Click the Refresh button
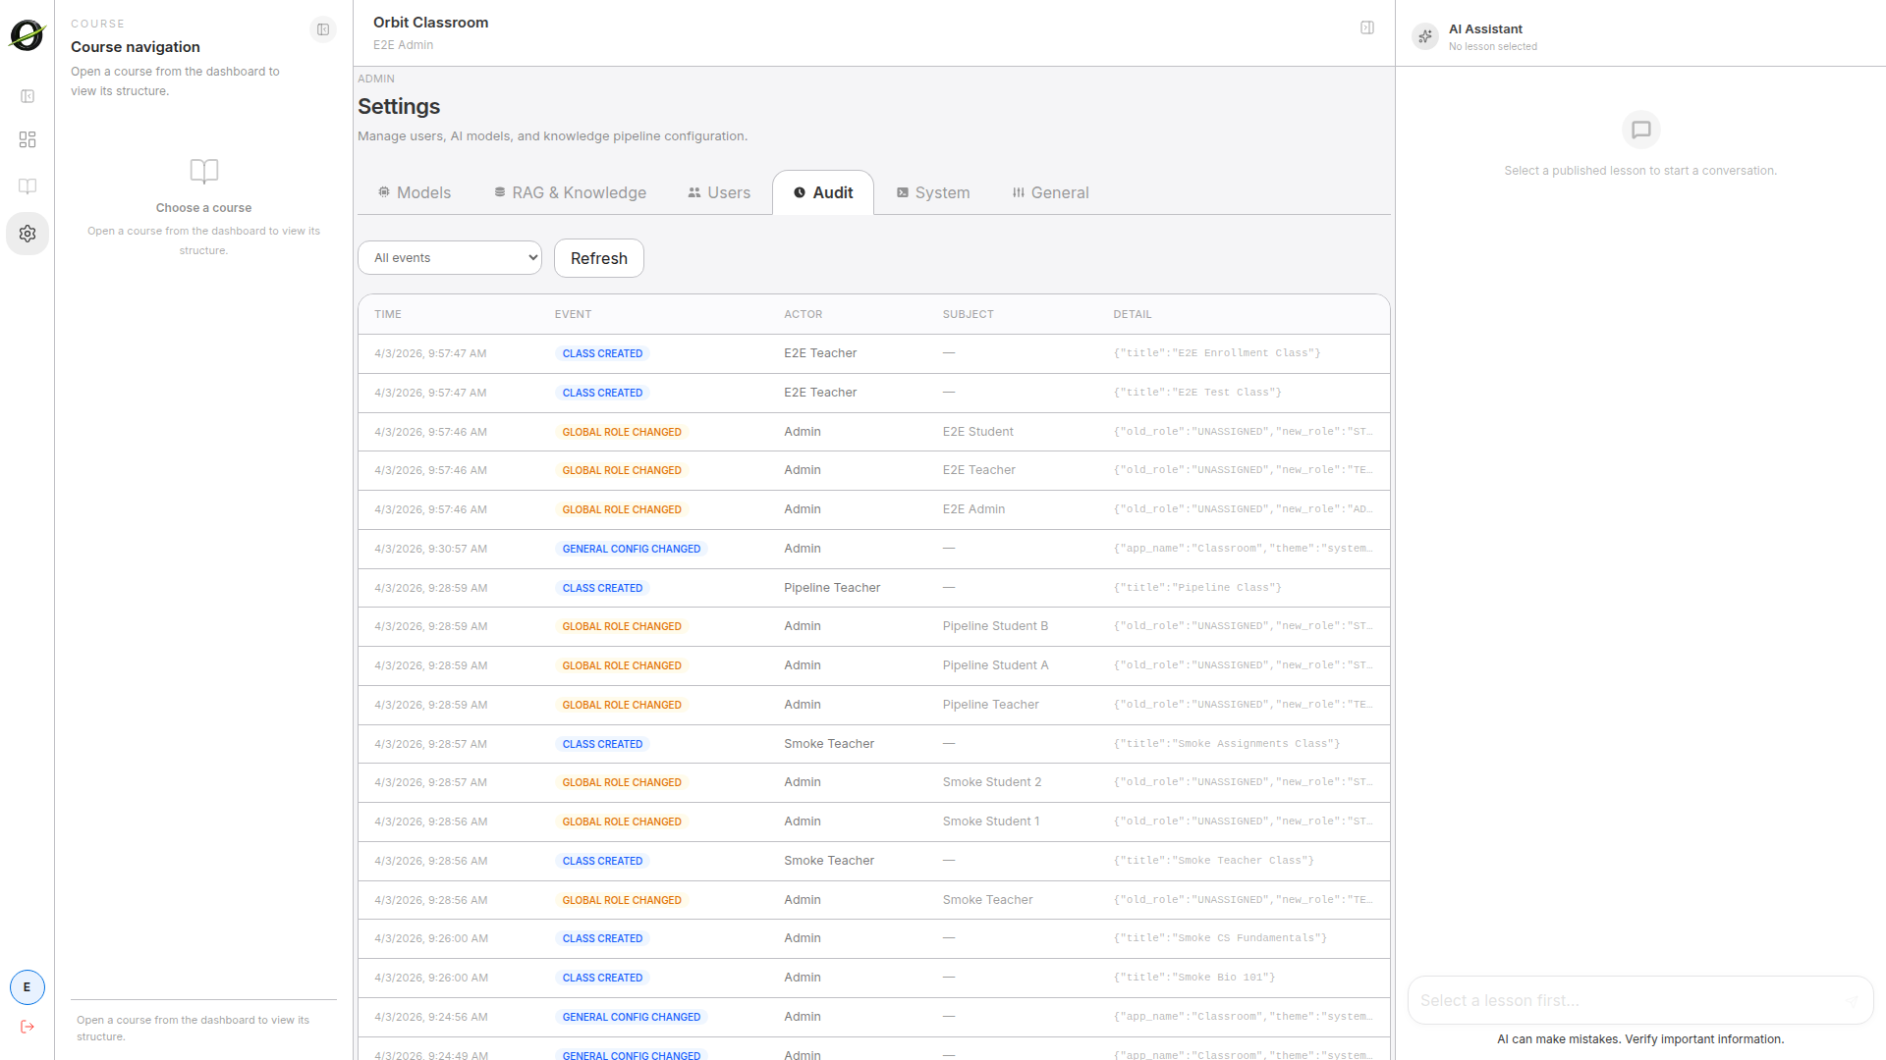Screen dimensions: 1886x1060 point(599,258)
